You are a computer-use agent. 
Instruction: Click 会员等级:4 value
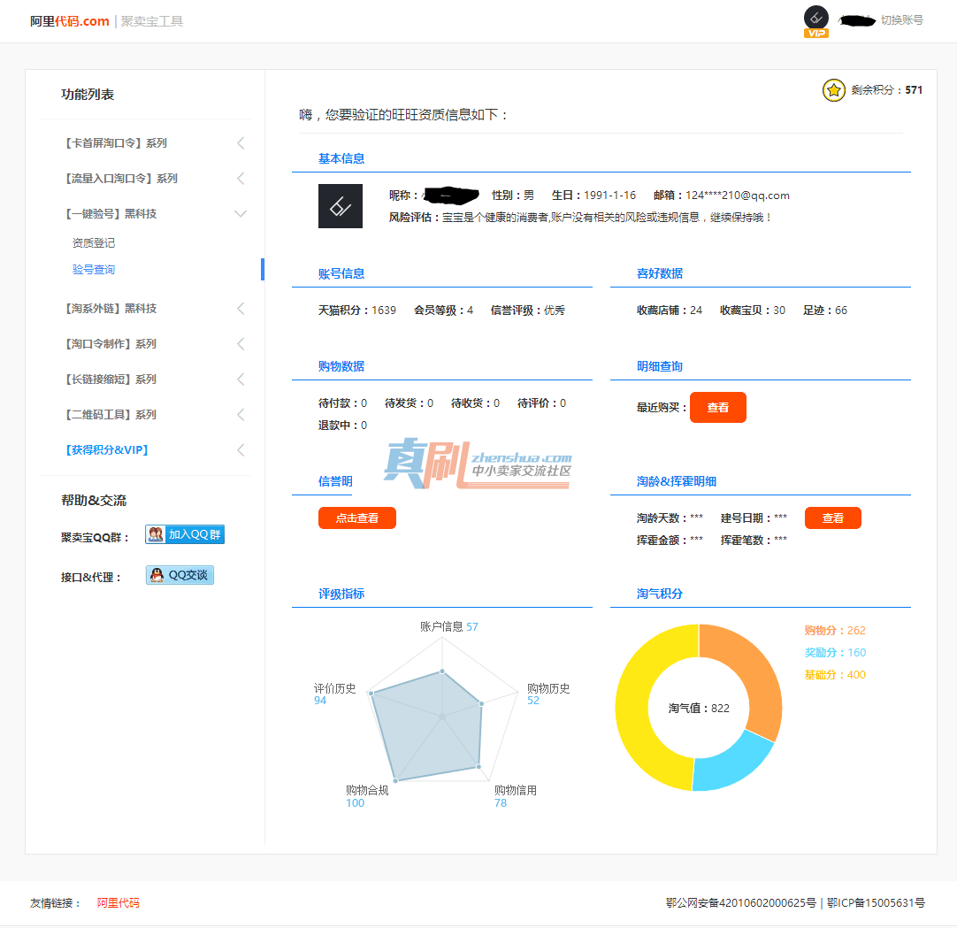tap(443, 311)
